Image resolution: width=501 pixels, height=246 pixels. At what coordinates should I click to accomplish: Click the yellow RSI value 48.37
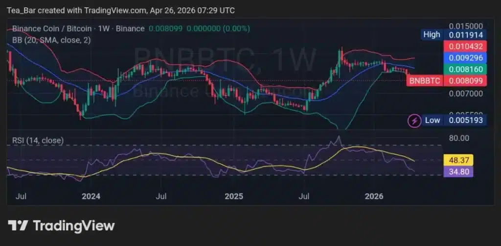(x=459, y=160)
